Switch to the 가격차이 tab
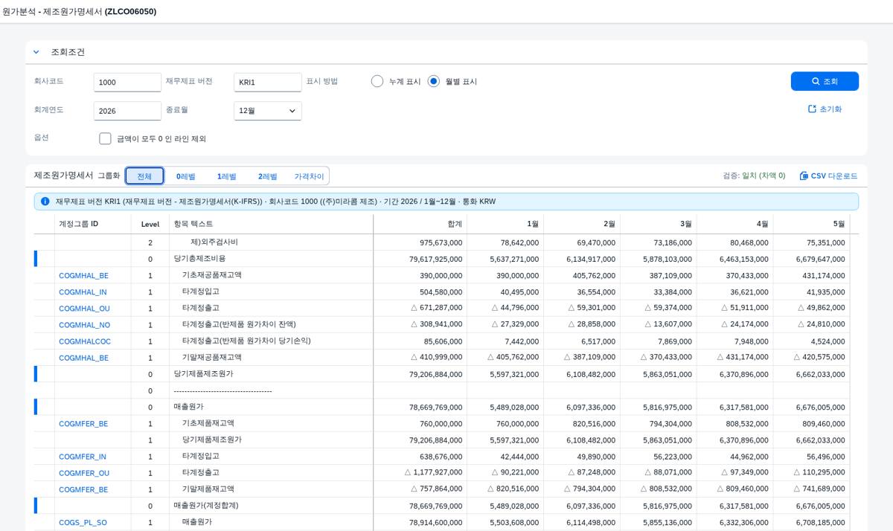The image size is (893, 531). point(309,176)
